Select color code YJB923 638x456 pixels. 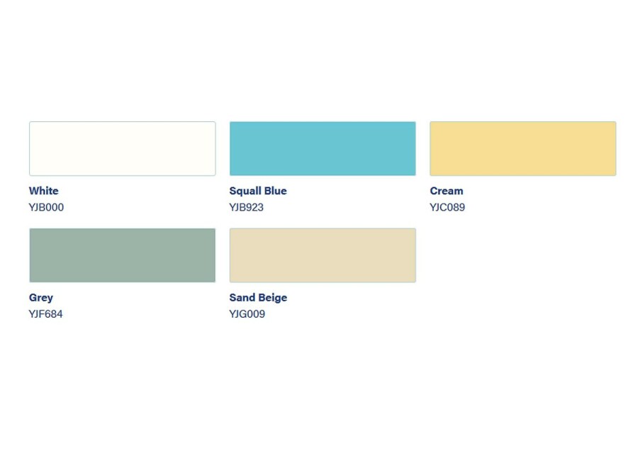(x=246, y=207)
